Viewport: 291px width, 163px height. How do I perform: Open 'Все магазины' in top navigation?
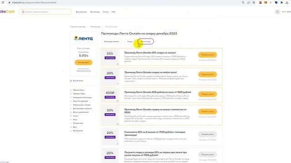81,12
